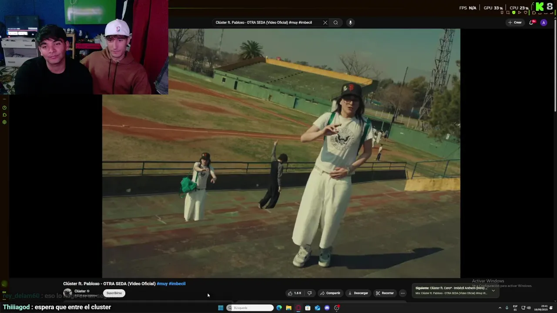Click the FPS N/A overlay reading
Image resolution: width=557 pixels, height=313 pixels.
[x=468, y=8]
